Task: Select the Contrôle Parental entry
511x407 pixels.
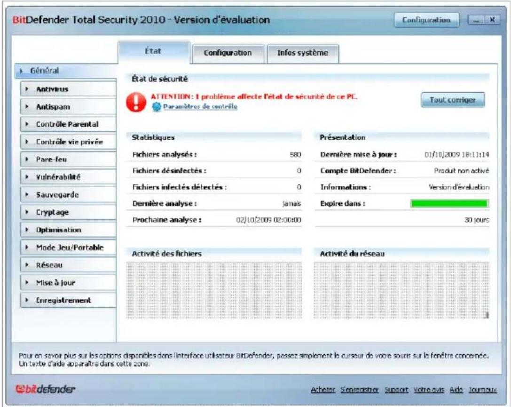Action: point(68,124)
